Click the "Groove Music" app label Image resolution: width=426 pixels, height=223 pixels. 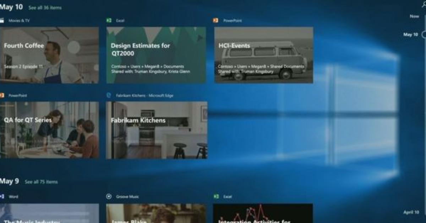[127, 196]
